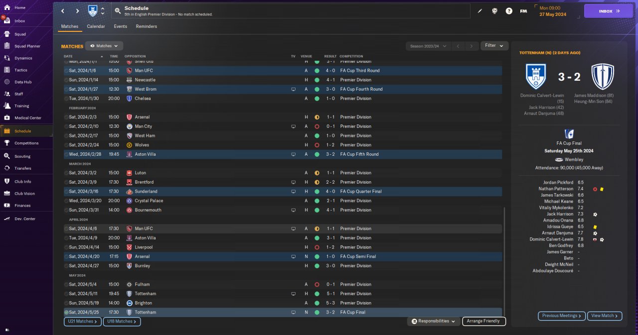The height and width of the screenshot is (335, 638).
Task: Select row marker for Sunderland 2024/3/16
Action: click(66, 192)
